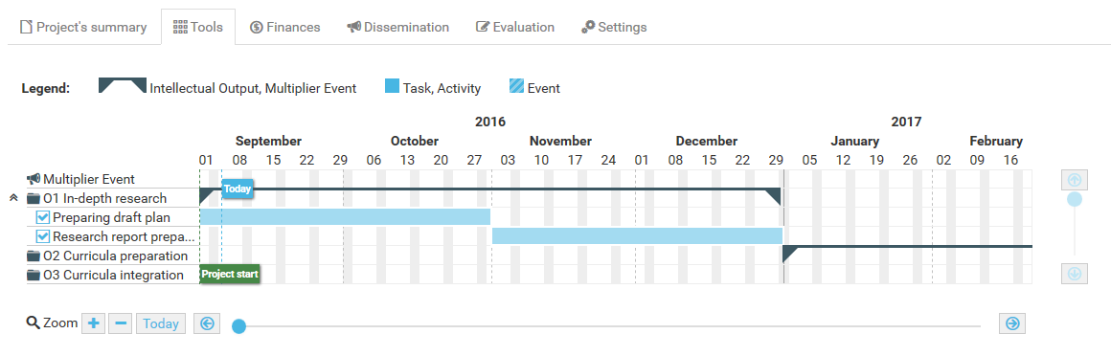Click the up arrow above vertical slider
The image size is (1111, 356).
pyautogui.click(x=1075, y=180)
